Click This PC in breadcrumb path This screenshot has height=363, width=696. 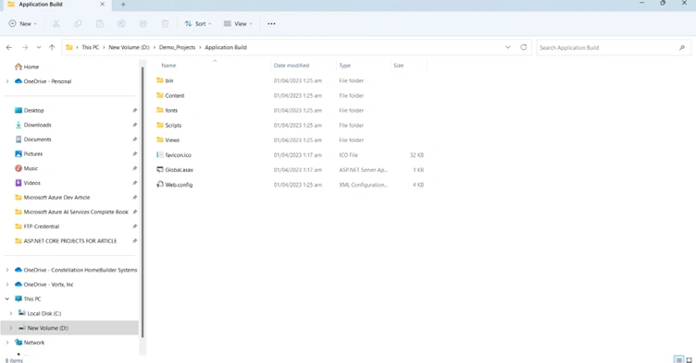90,47
